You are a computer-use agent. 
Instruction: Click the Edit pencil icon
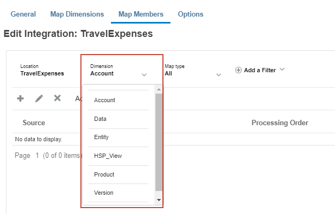39,98
